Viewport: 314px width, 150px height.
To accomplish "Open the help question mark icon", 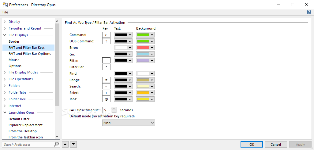I will (x=309, y=12).
